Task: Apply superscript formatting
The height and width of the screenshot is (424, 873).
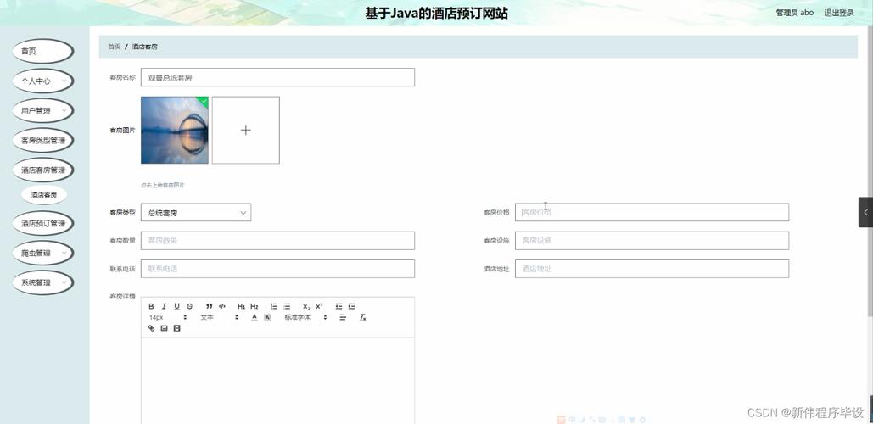Action: coord(319,306)
